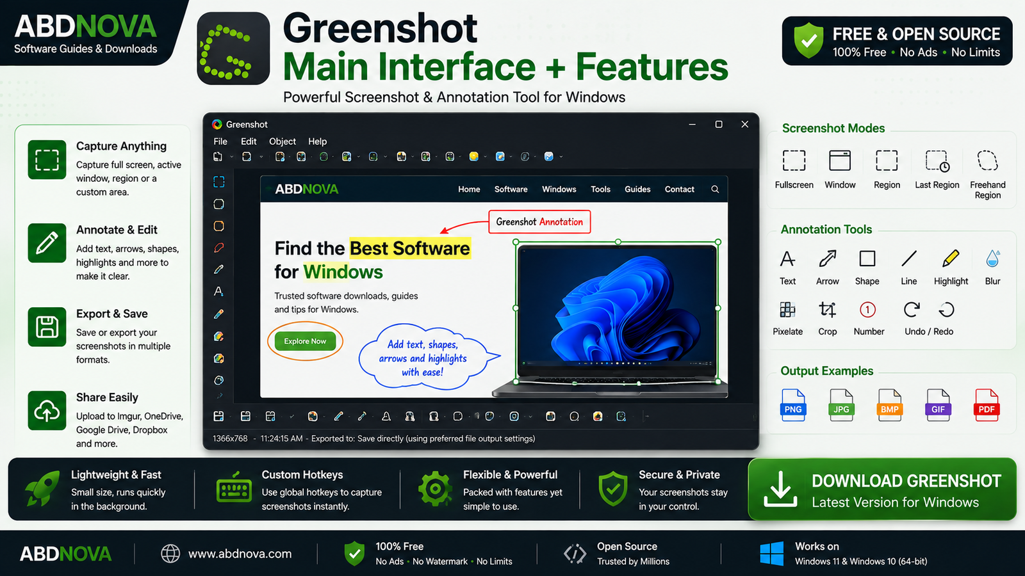Open the Help menu in Greenshot
1025x576 pixels.
pos(317,141)
